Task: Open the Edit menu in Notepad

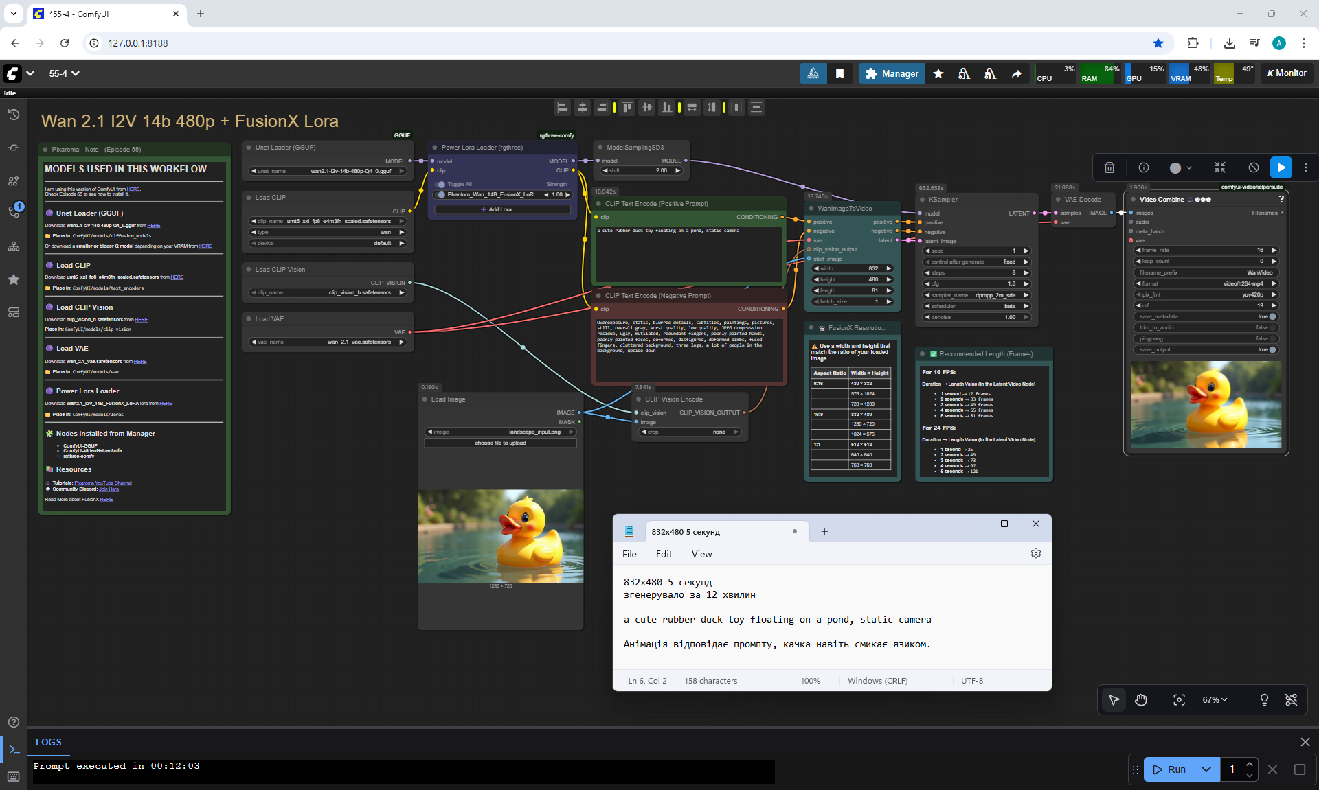Action: point(664,554)
